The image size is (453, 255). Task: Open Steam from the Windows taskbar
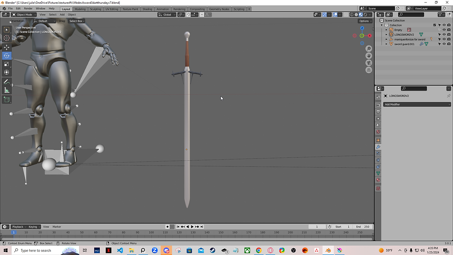point(212,250)
